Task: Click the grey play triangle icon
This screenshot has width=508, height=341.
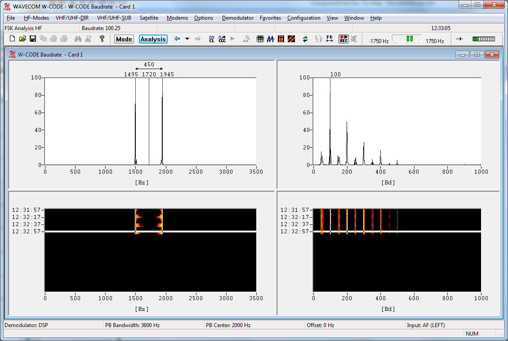Action: 232,39
